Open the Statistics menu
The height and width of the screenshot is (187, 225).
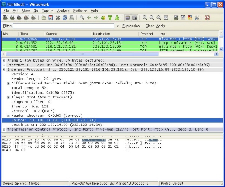80,11
